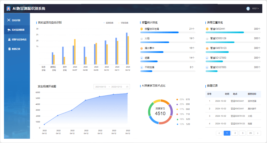267x143 pixels.
Task: Toggle the 识别总数 legend series
Action: pos(123,23)
